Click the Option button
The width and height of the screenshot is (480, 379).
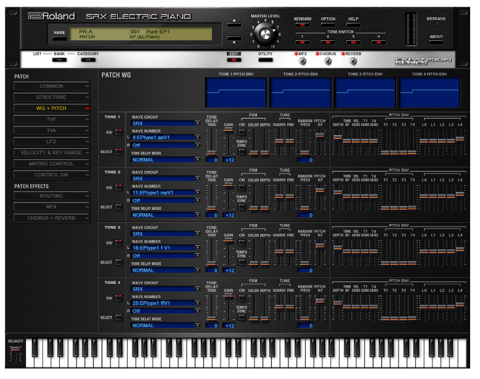click(x=328, y=25)
